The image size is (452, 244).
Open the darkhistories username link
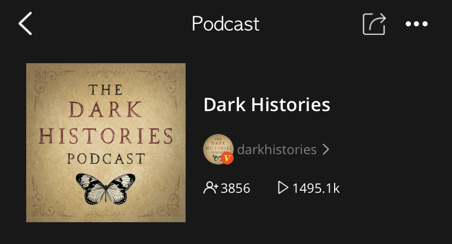click(277, 150)
